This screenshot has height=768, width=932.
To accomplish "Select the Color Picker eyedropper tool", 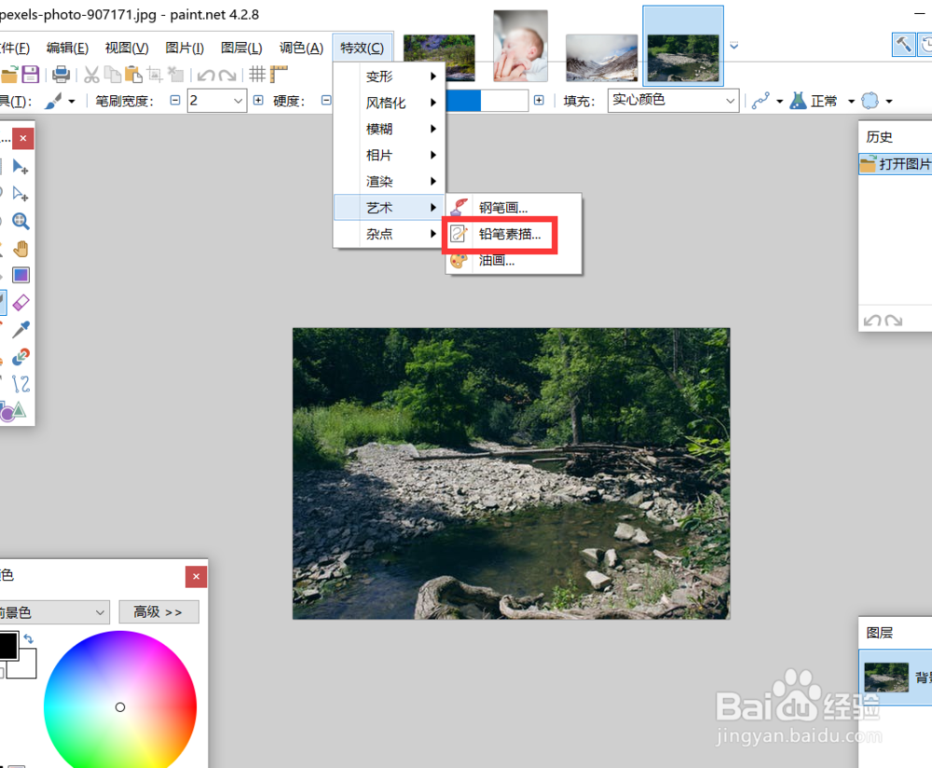I will click(21, 329).
